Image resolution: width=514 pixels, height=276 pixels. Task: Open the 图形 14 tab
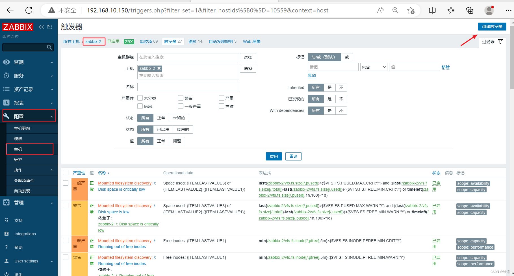(195, 42)
